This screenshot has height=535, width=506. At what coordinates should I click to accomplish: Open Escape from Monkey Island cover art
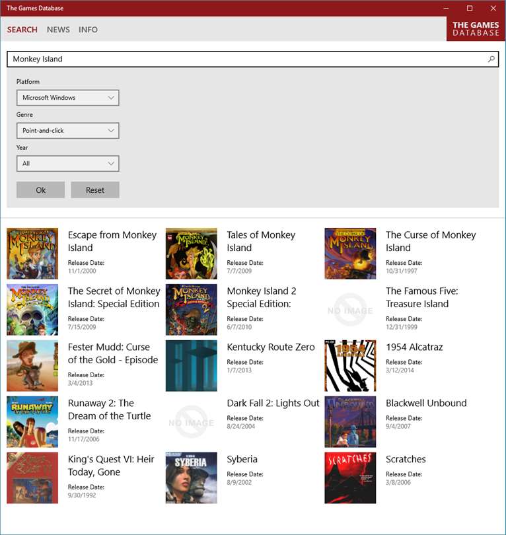tap(32, 254)
